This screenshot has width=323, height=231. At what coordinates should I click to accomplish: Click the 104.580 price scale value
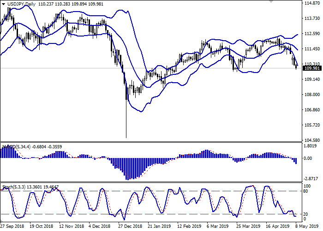312,140
